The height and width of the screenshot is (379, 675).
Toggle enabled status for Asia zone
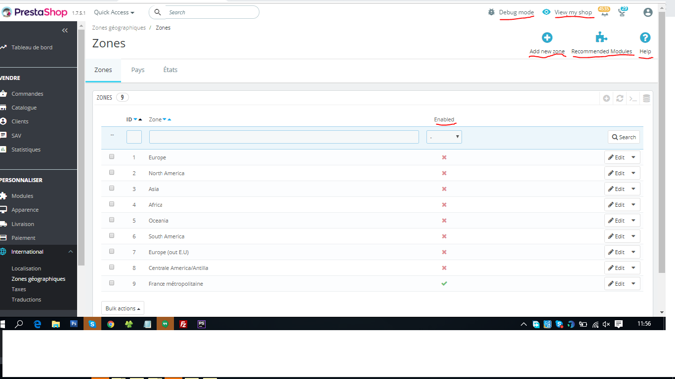[444, 189]
